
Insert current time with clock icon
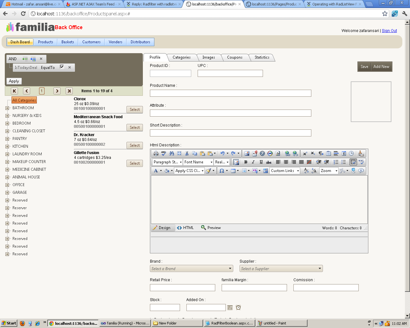coord(351,153)
